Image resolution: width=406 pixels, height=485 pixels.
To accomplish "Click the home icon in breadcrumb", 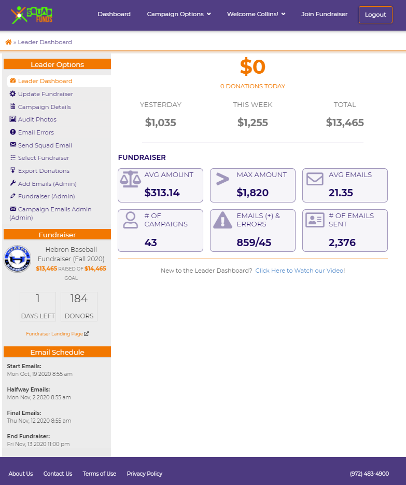I will click(8, 42).
